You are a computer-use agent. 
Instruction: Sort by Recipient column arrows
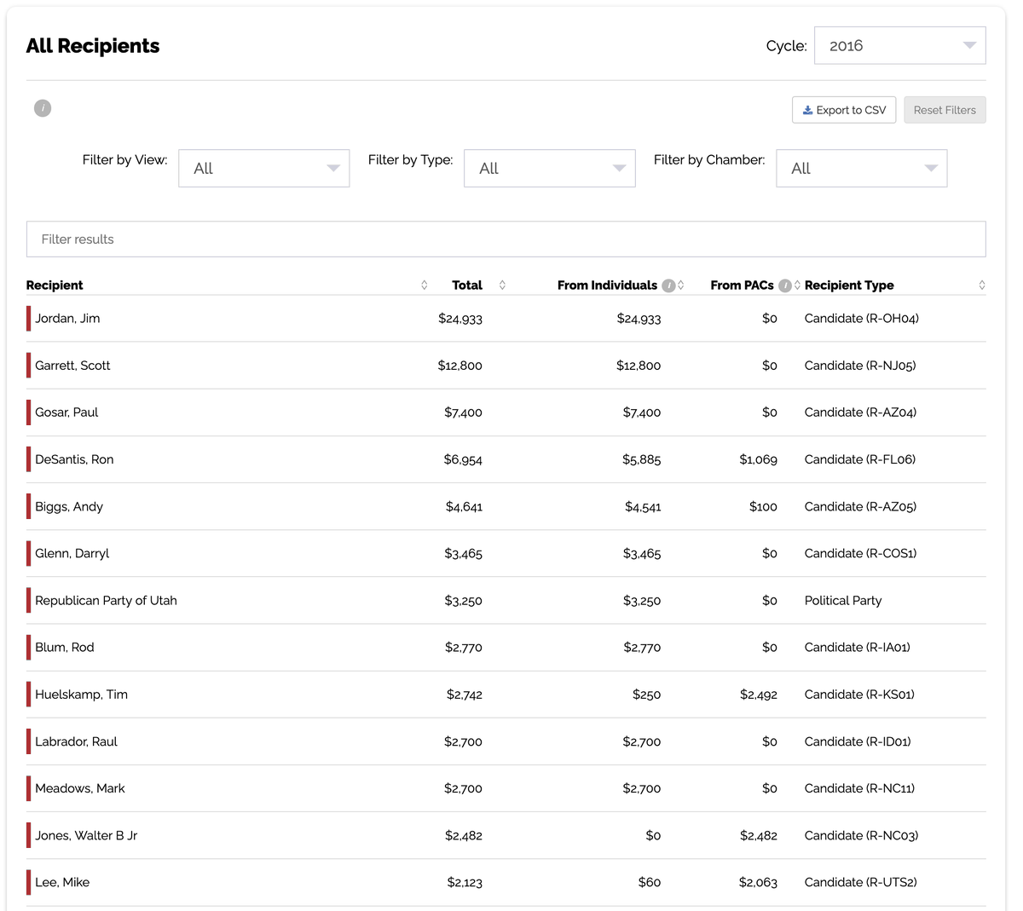425,285
